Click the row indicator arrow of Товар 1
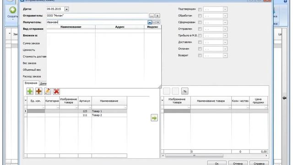Screen dimensions: 293x165 26,111
